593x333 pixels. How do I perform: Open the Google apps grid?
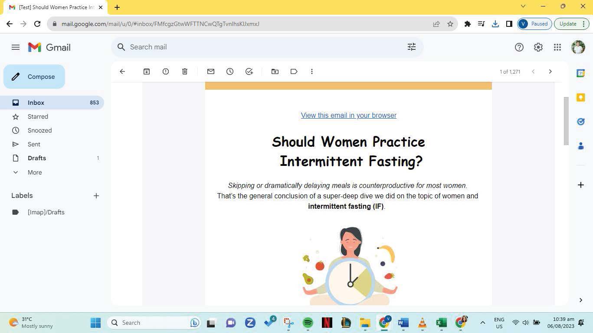[557, 47]
